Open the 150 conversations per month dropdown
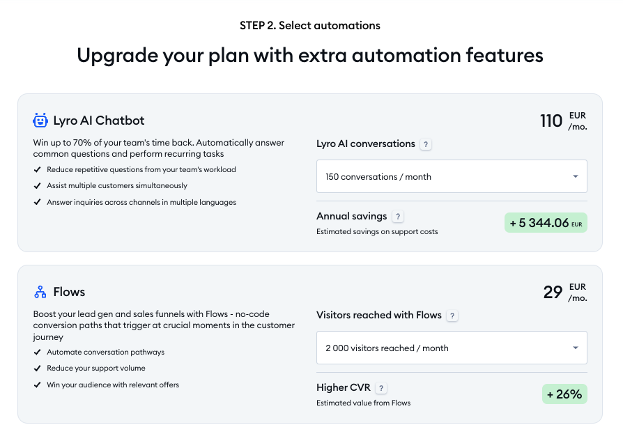The width and height of the screenshot is (623, 441). click(452, 176)
